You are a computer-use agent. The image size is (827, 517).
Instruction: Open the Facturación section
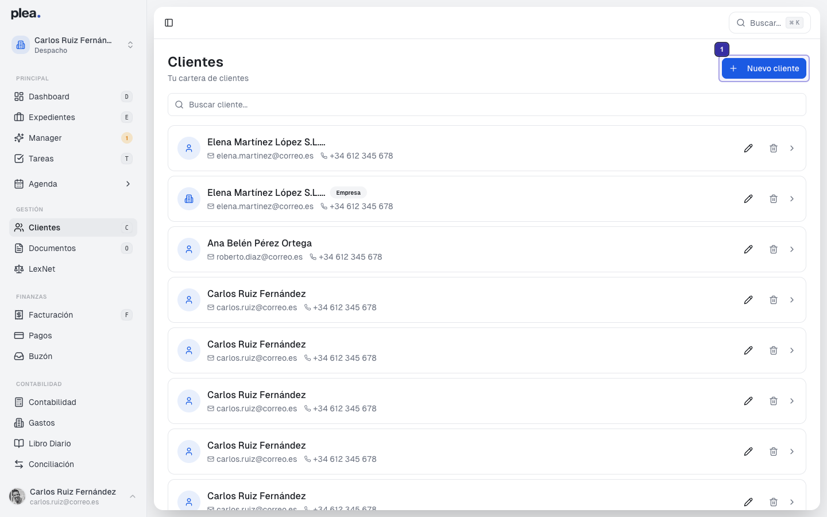(x=51, y=315)
